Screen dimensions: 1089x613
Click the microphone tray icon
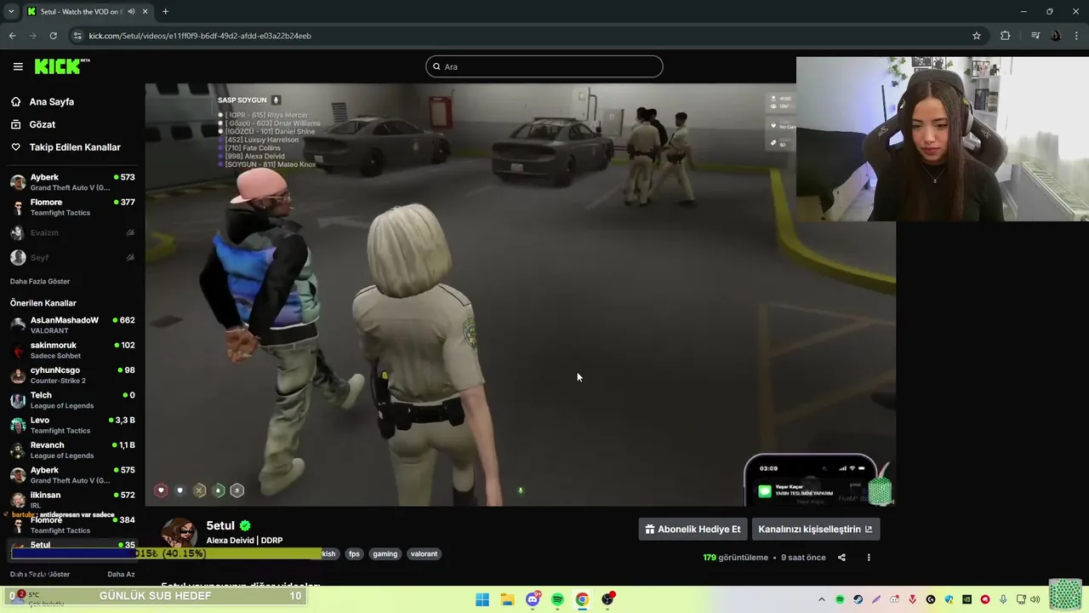(x=1004, y=599)
